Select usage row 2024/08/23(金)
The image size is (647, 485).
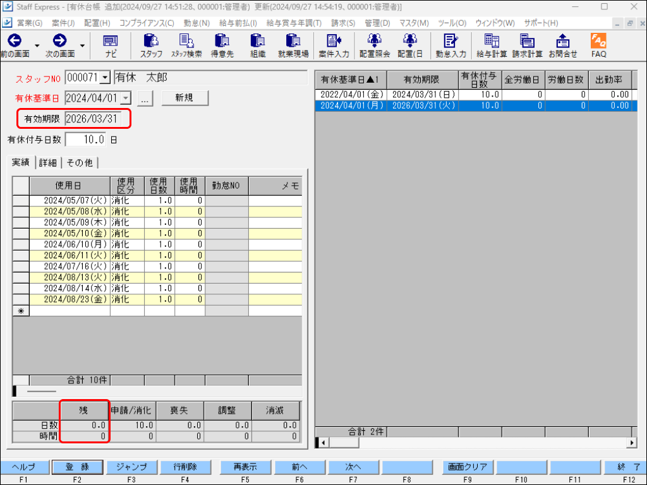coord(157,299)
